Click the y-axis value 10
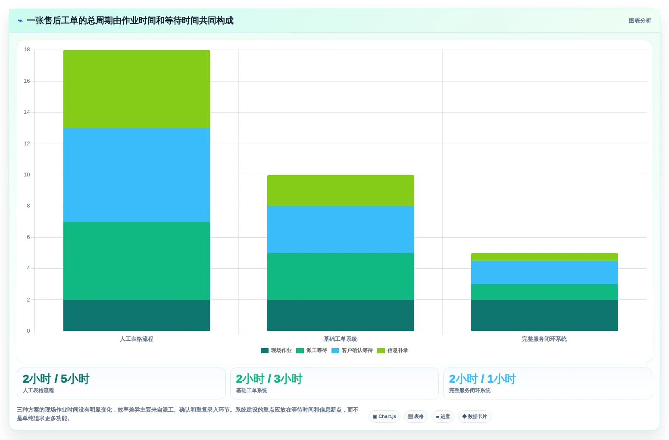The height and width of the screenshot is (440, 669). [27, 175]
